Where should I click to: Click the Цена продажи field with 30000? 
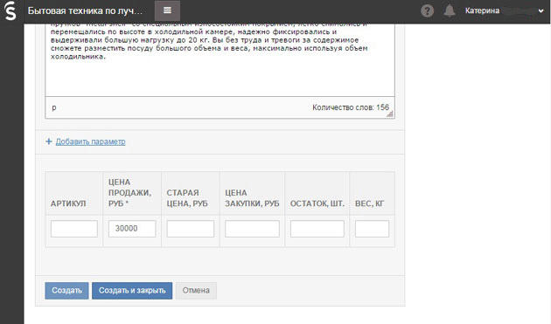point(132,229)
